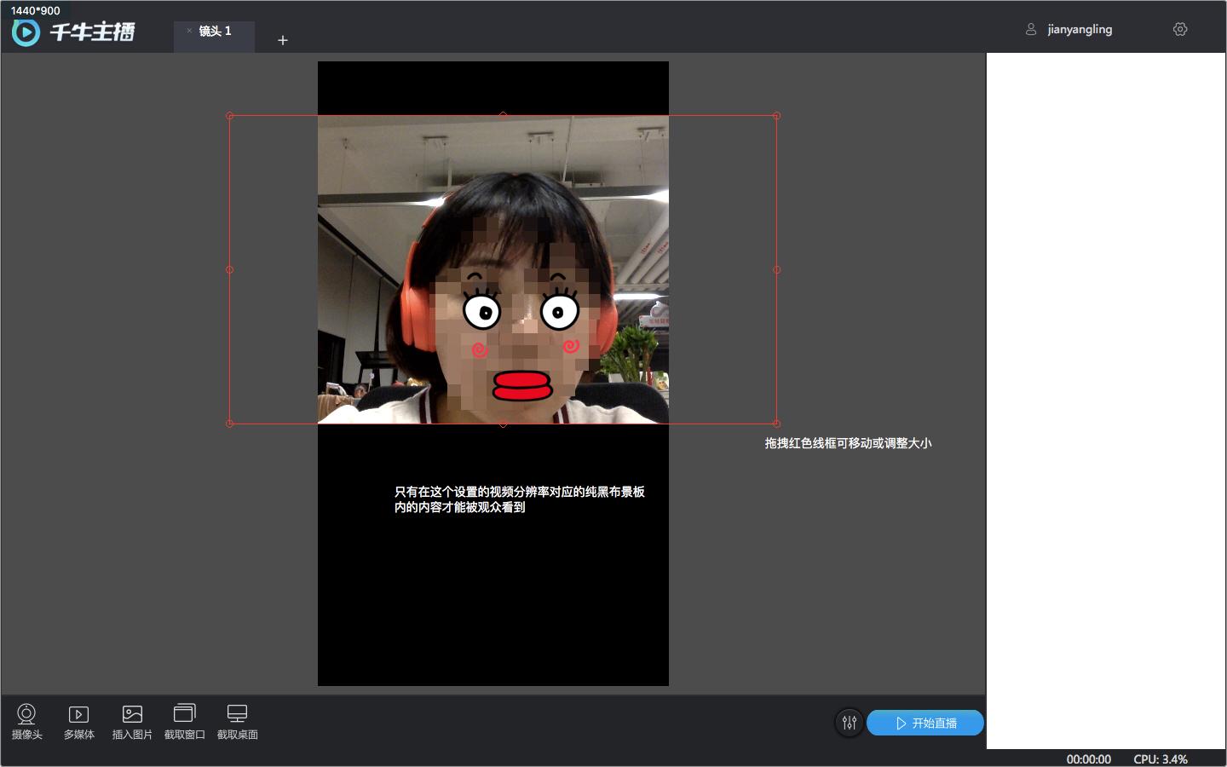Viewport: 1227px width, 767px height.
Task: Select the 摄像头 camera source tool
Action: coord(26,721)
